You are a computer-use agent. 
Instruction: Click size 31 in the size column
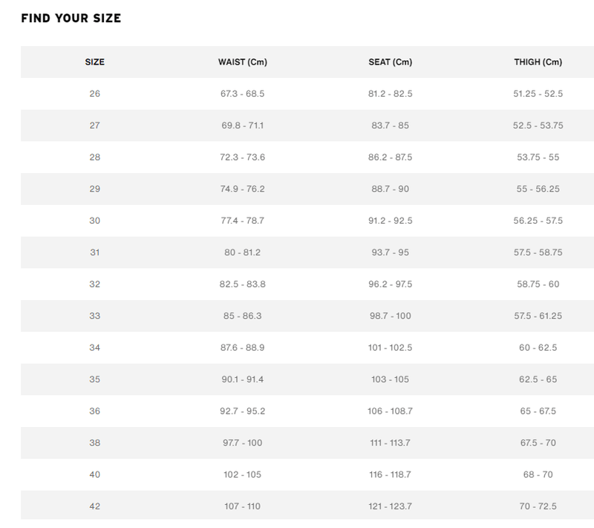94,252
